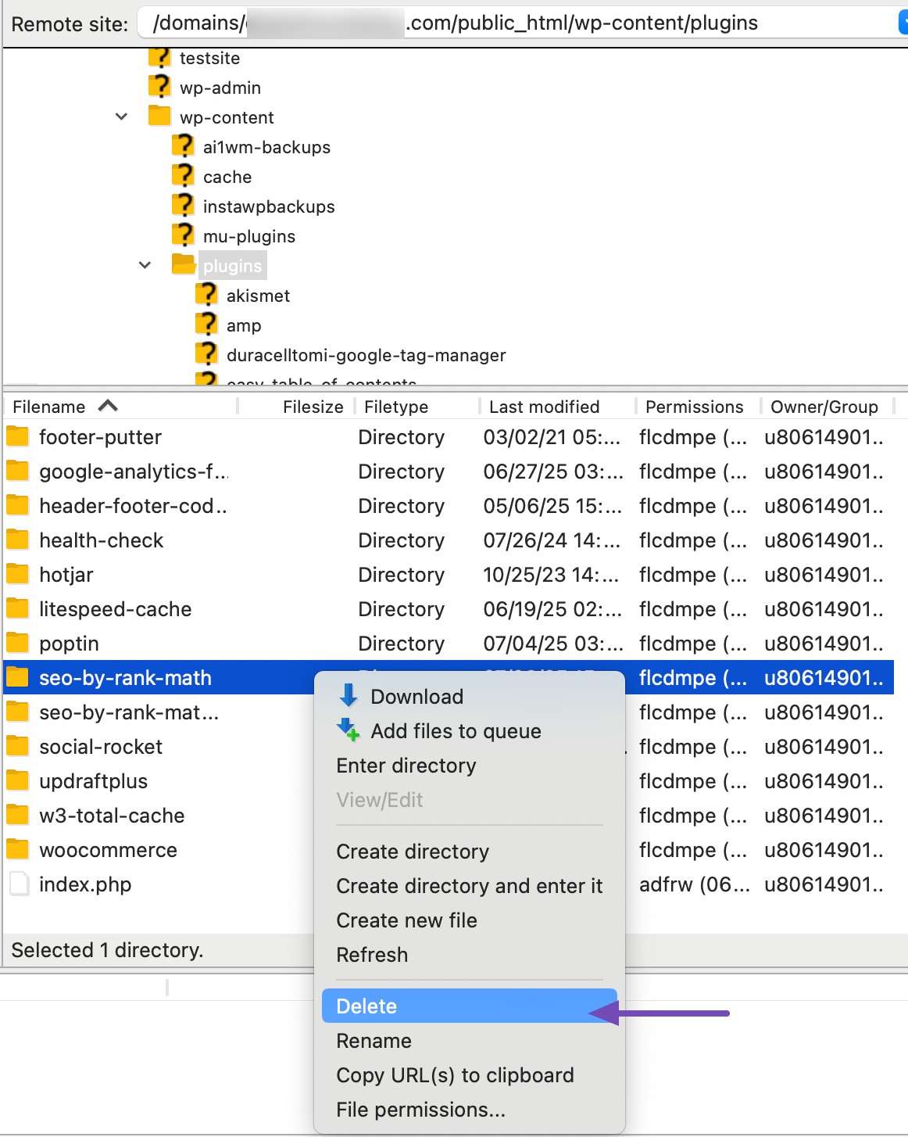Click the poptin folder icon
The image size is (908, 1137).
point(18,643)
